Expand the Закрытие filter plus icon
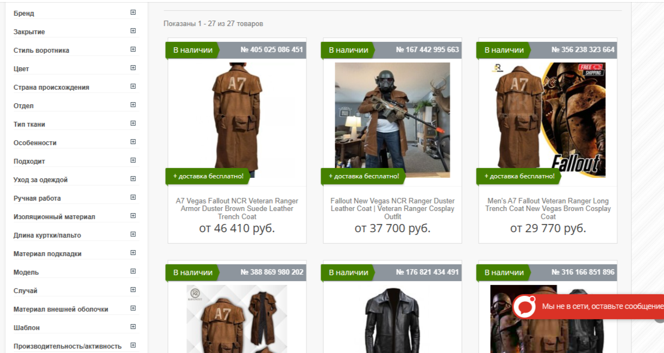Image resolution: width=664 pixels, height=353 pixels. point(133,30)
